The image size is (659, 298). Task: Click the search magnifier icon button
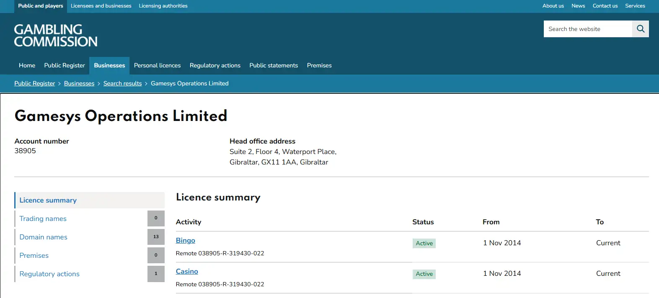(x=640, y=29)
